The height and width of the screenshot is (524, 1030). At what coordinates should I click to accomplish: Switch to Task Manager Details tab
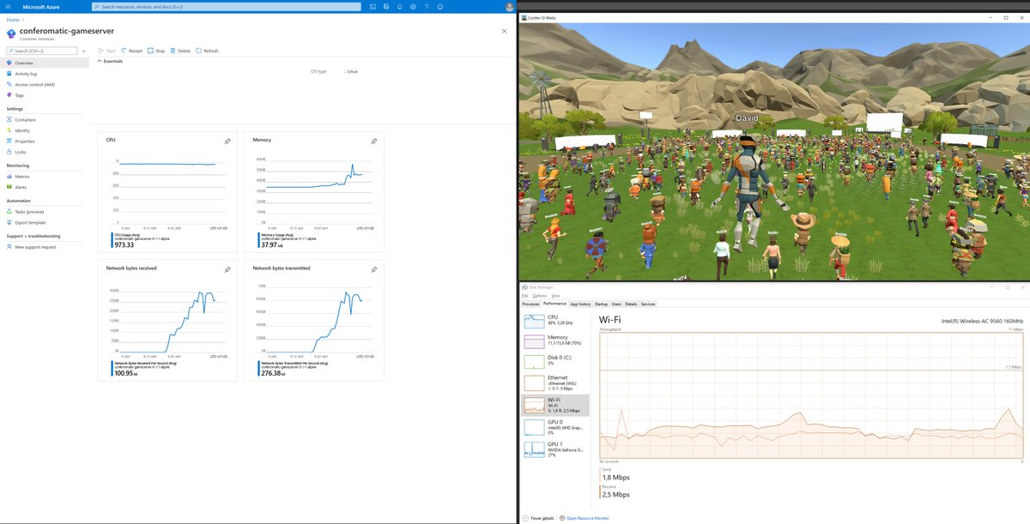coord(631,304)
